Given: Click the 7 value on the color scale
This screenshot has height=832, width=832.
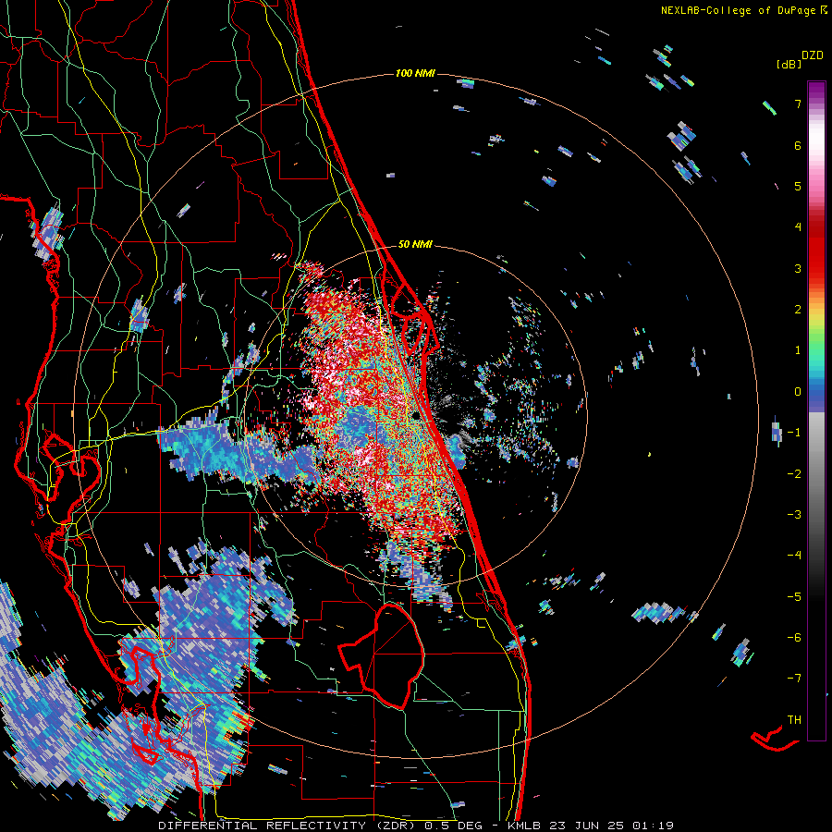Looking at the screenshot, I should [798, 104].
